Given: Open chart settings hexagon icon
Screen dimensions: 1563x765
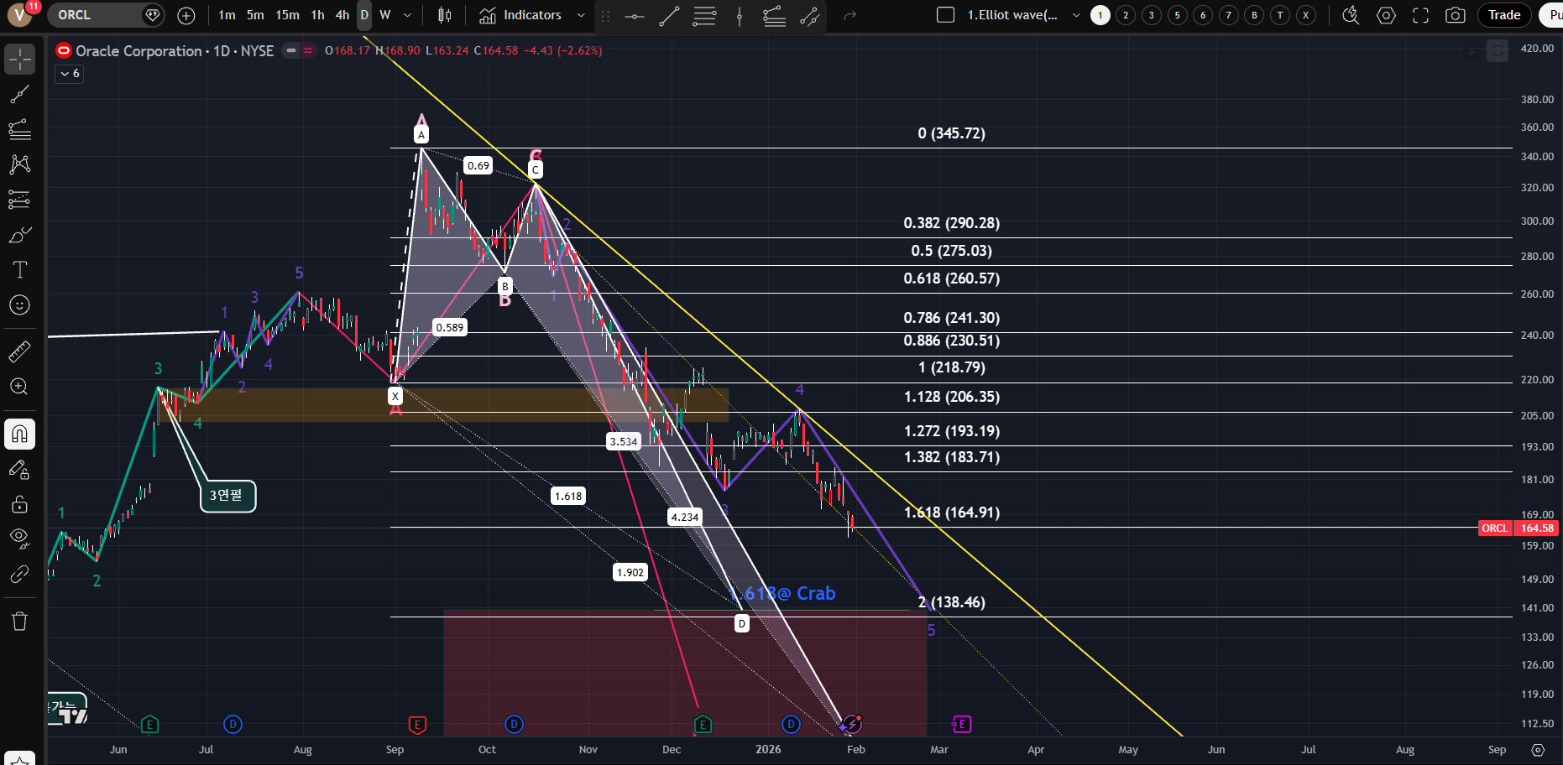Looking at the screenshot, I should [x=1386, y=15].
